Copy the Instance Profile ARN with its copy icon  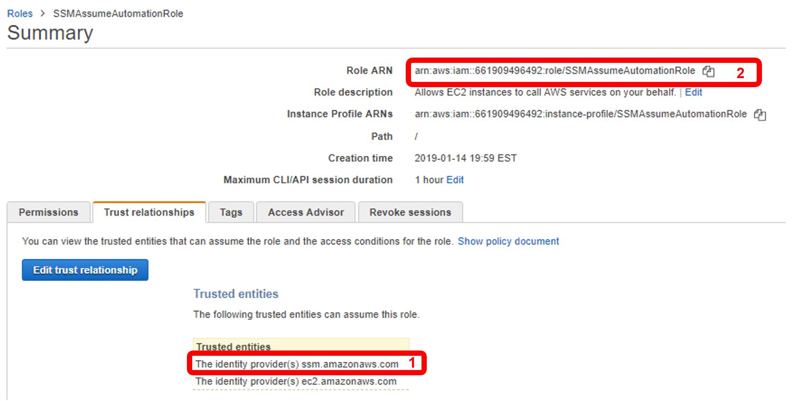760,115
